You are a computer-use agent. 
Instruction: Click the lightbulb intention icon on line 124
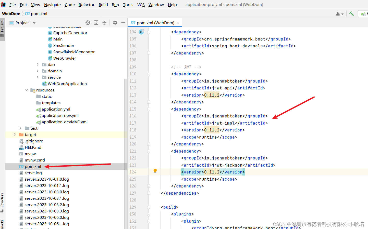pos(155,171)
